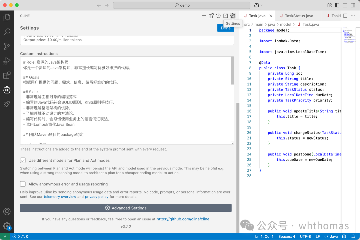Open Cline task history icon
This screenshot has width=360, height=240.
(x=218, y=16)
